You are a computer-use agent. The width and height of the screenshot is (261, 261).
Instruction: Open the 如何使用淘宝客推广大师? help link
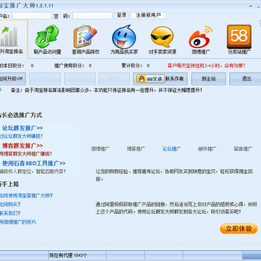point(26,196)
